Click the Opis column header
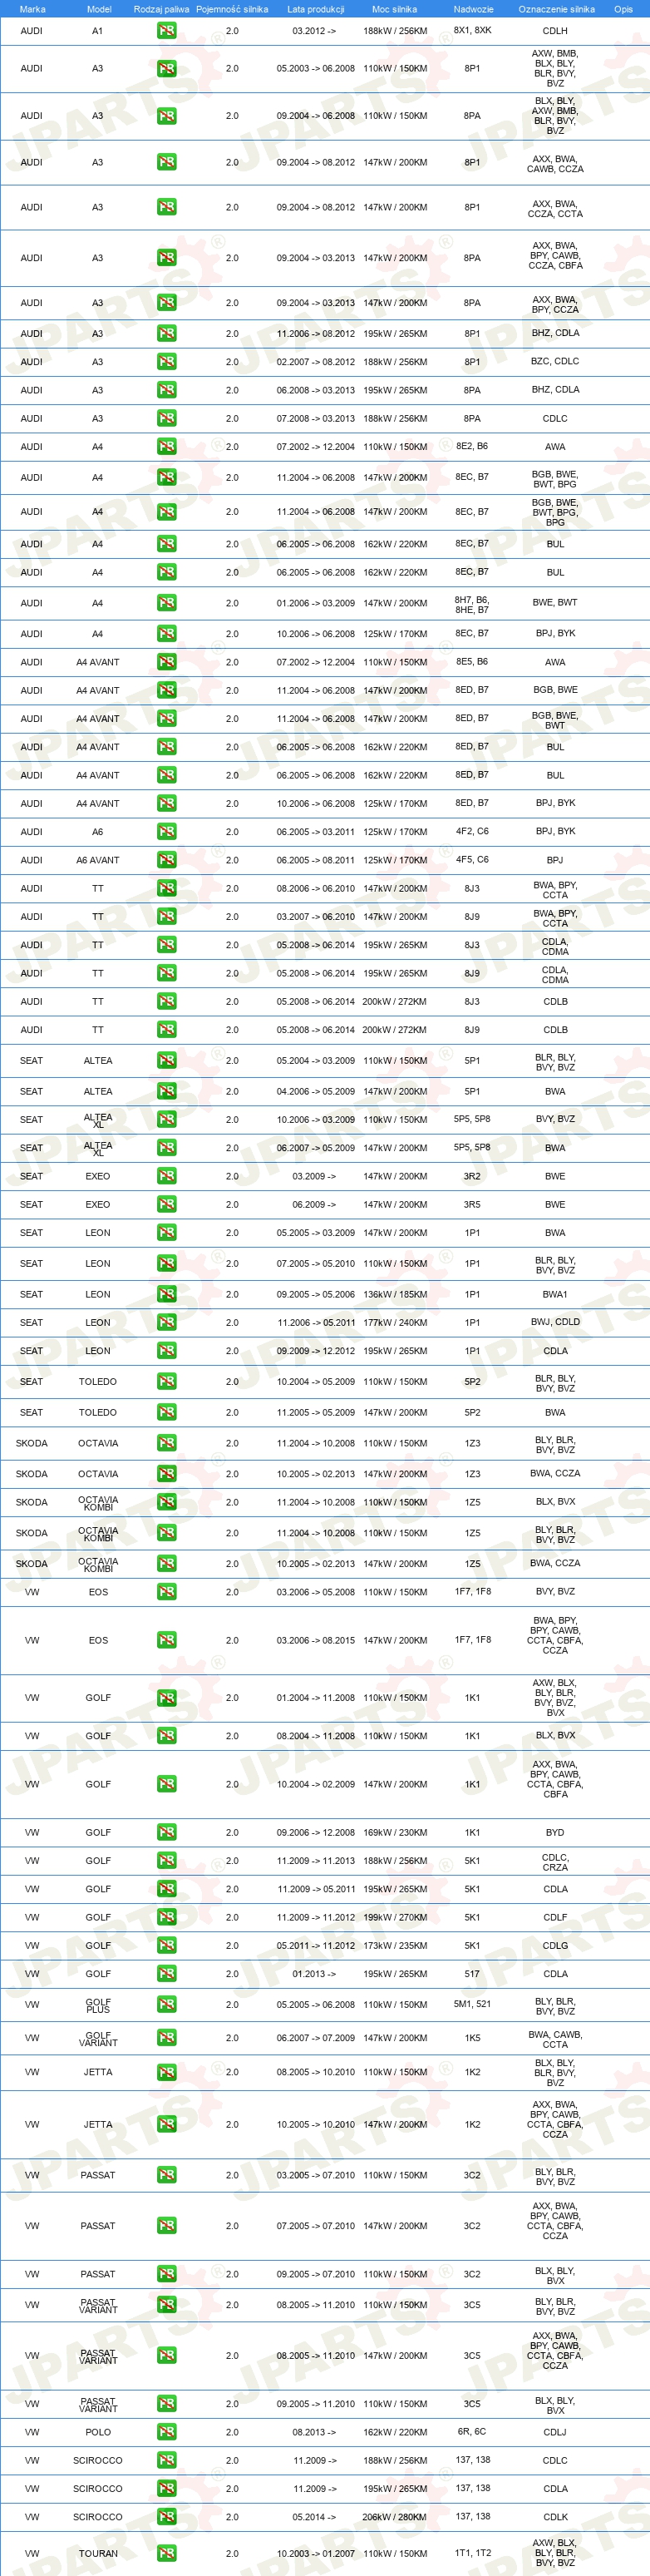This screenshot has height=2576, width=650. click(623, 9)
